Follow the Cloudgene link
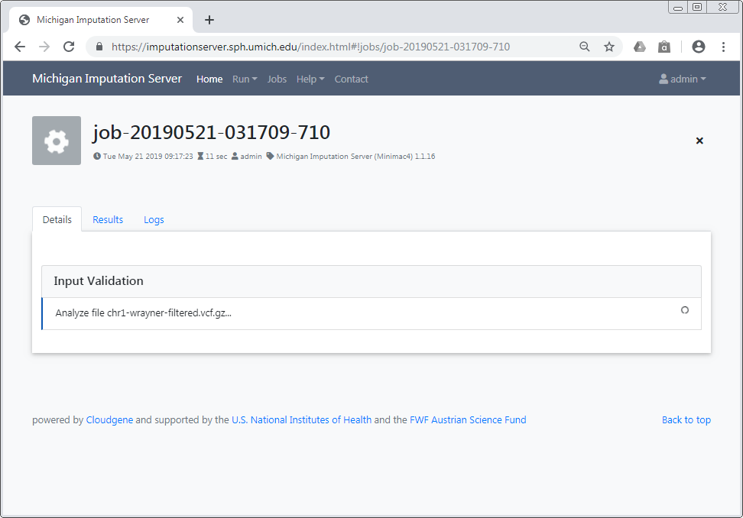The width and height of the screenshot is (743, 518). [x=109, y=419]
